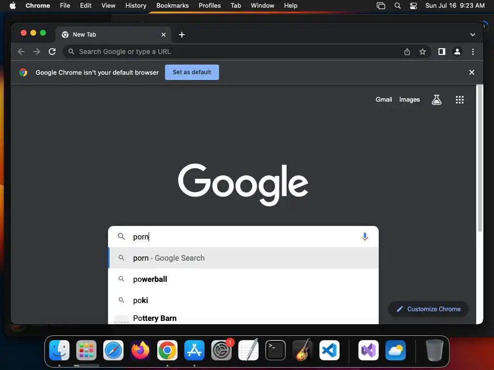Click the forward navigation arrow

click(37, 52)
